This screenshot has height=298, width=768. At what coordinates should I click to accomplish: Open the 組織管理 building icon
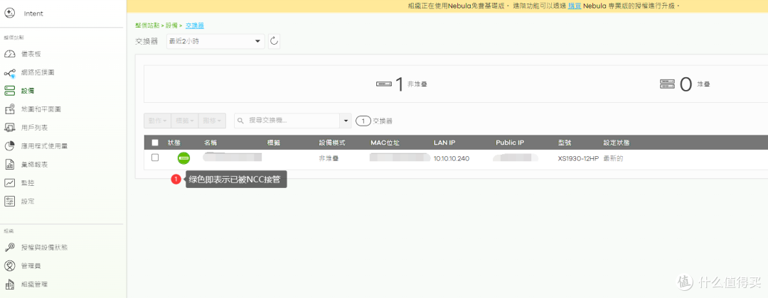click(10, 285)
